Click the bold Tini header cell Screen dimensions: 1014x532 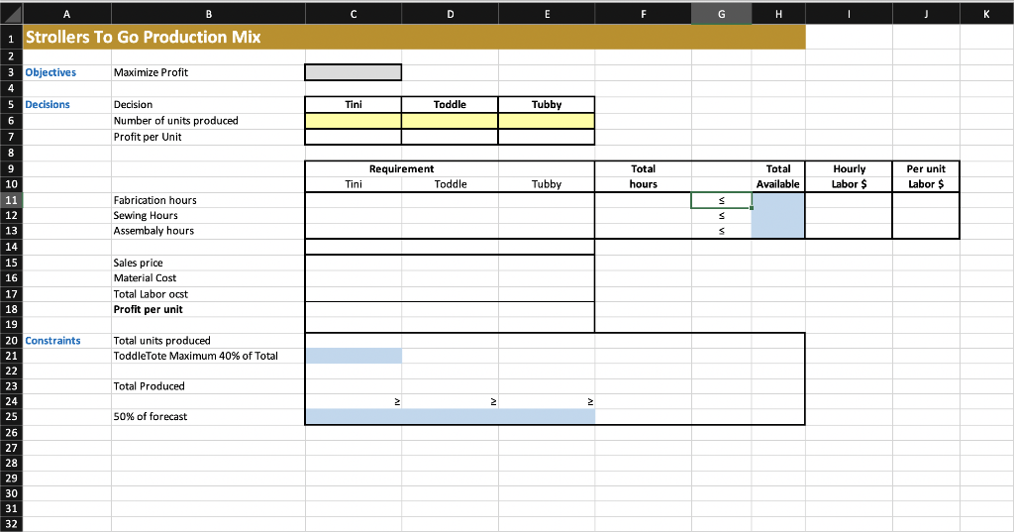(x=354, y=104)
